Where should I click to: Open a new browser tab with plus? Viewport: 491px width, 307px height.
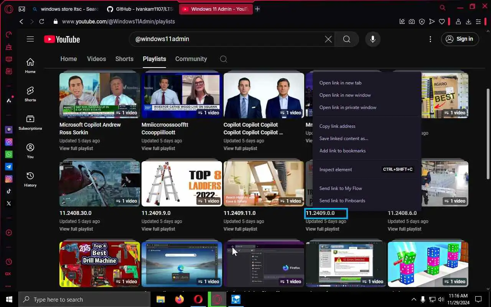tap(257, 9)
